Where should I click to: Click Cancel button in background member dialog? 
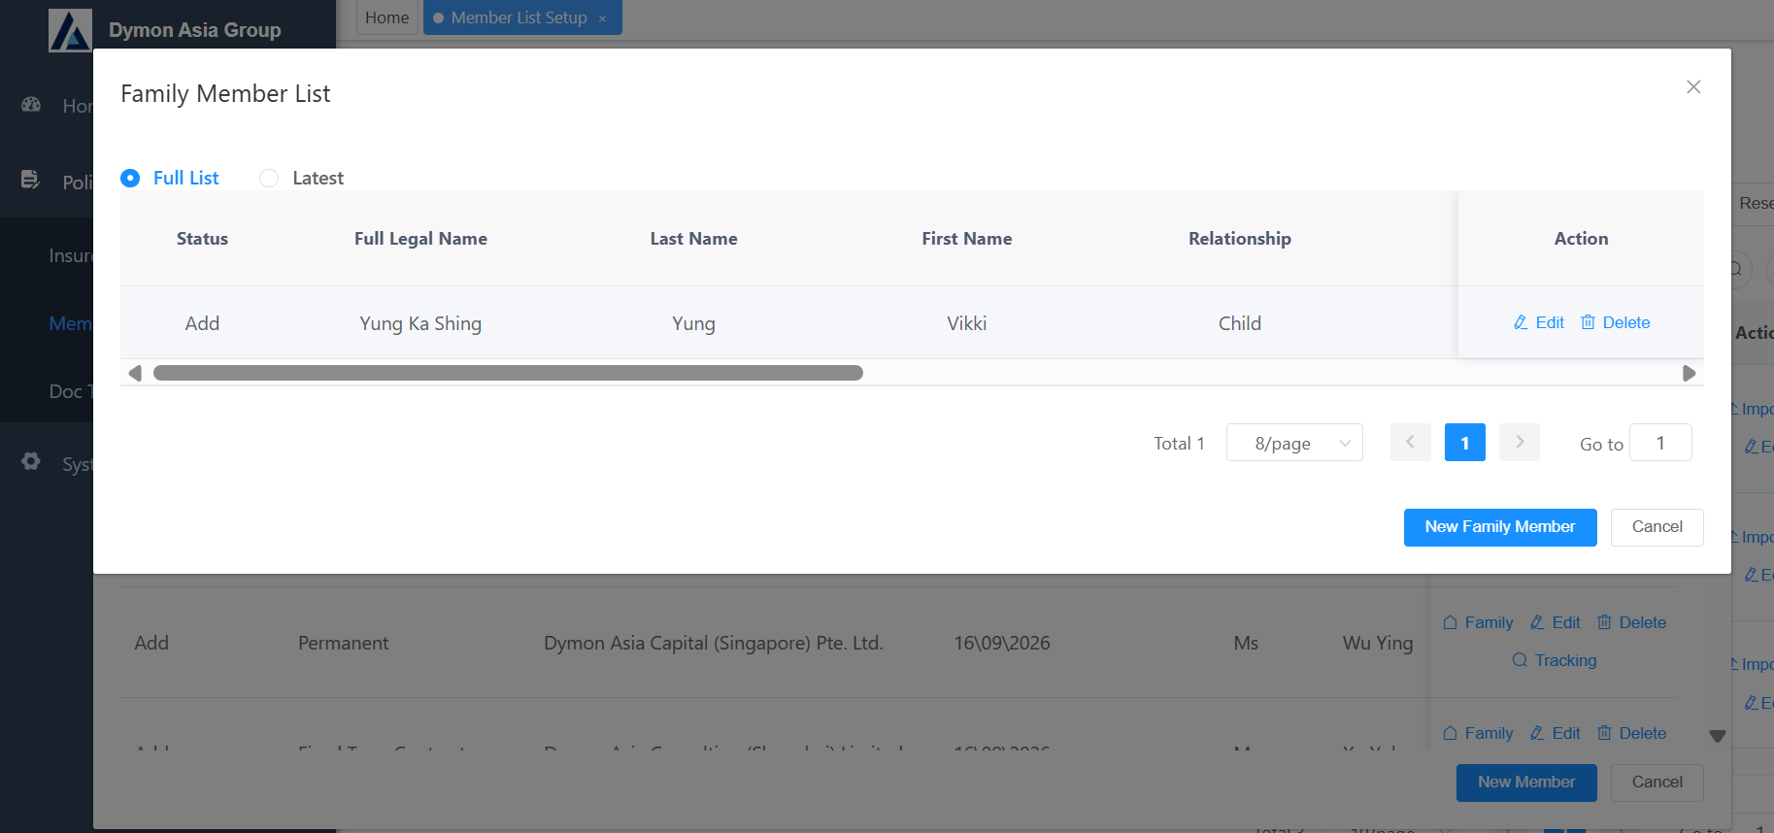[1657, 783]
